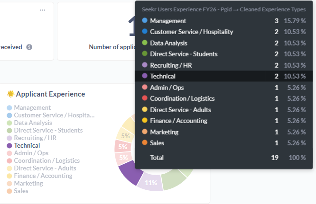316x204 pixels.
Task: Select the Coordination / Logistics legend label
Action: click(x=46, y=161)
